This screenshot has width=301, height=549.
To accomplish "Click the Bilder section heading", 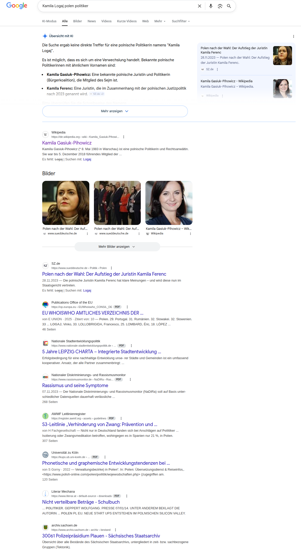I will point(49,173).
